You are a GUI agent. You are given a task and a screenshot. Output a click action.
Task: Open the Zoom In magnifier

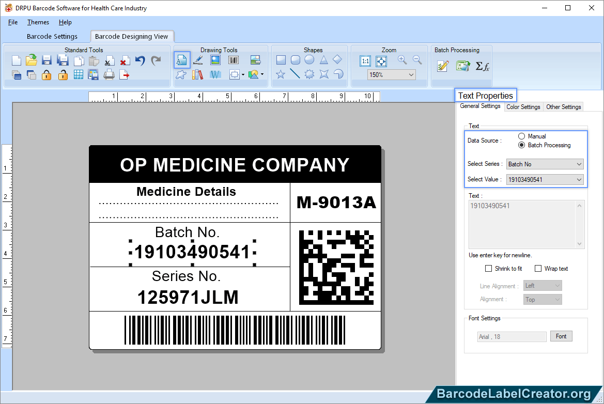tap(401, 59)
